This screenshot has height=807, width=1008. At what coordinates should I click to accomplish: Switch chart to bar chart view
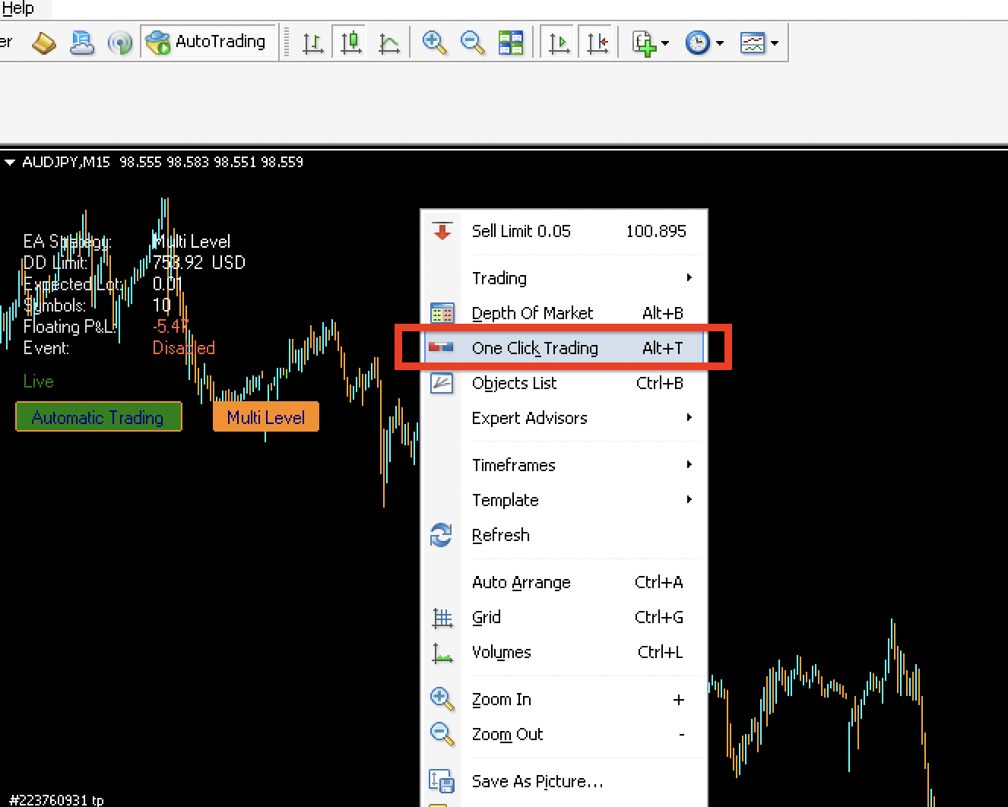click(313, 43)
